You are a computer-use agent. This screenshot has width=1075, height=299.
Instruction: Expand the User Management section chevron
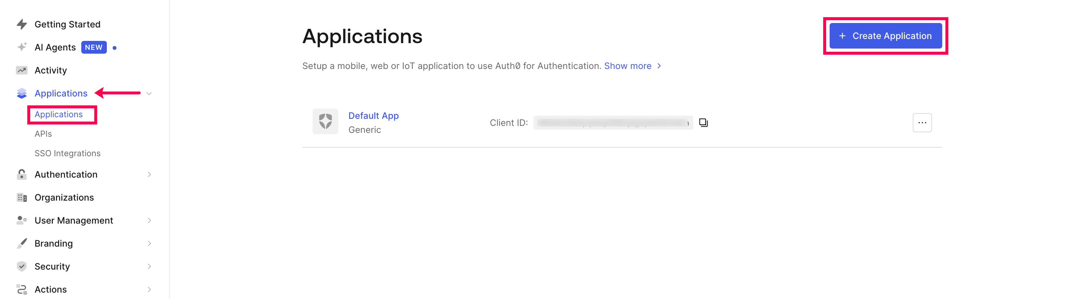tap(149, 220)
